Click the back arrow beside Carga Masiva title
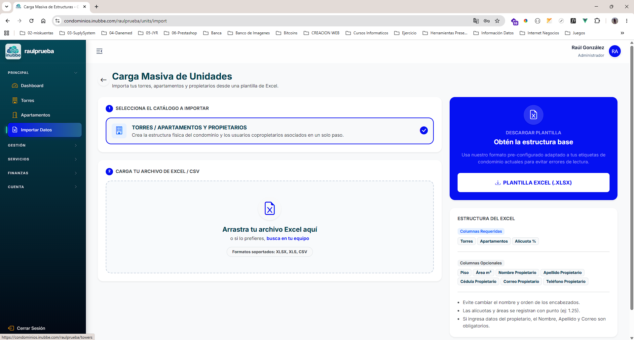The width and height of the screenshot is (634, 340). click(x=103, y=80)
